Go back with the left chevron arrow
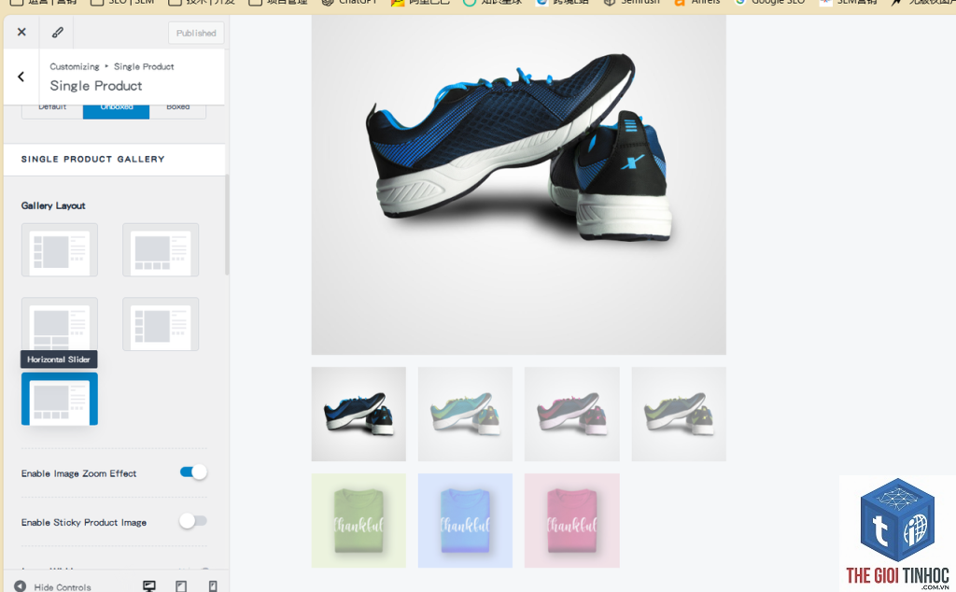This screenshot has height=592, width=956. (x=21, y=77)
